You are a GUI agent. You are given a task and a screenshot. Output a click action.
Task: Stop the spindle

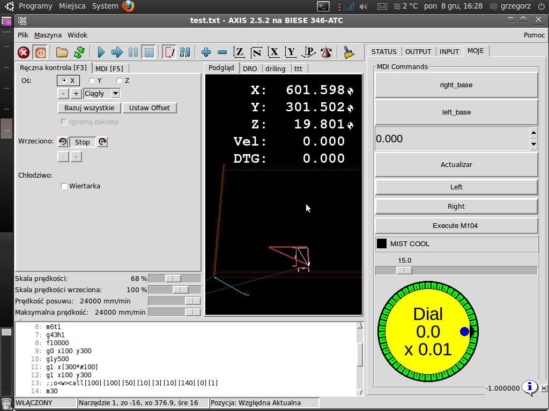click(82, 142)
